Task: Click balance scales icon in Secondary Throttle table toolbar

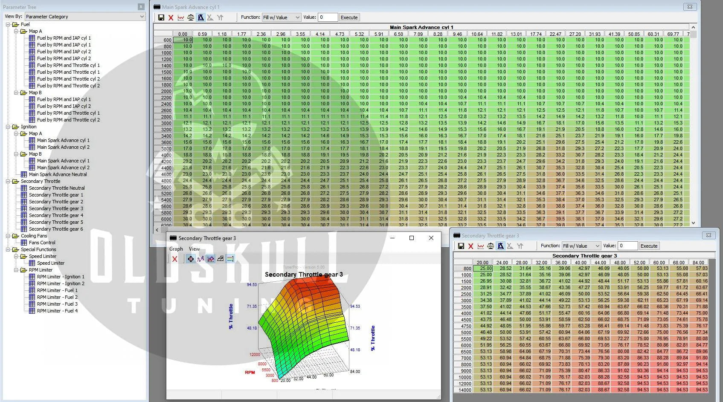Action: point(491,246)
